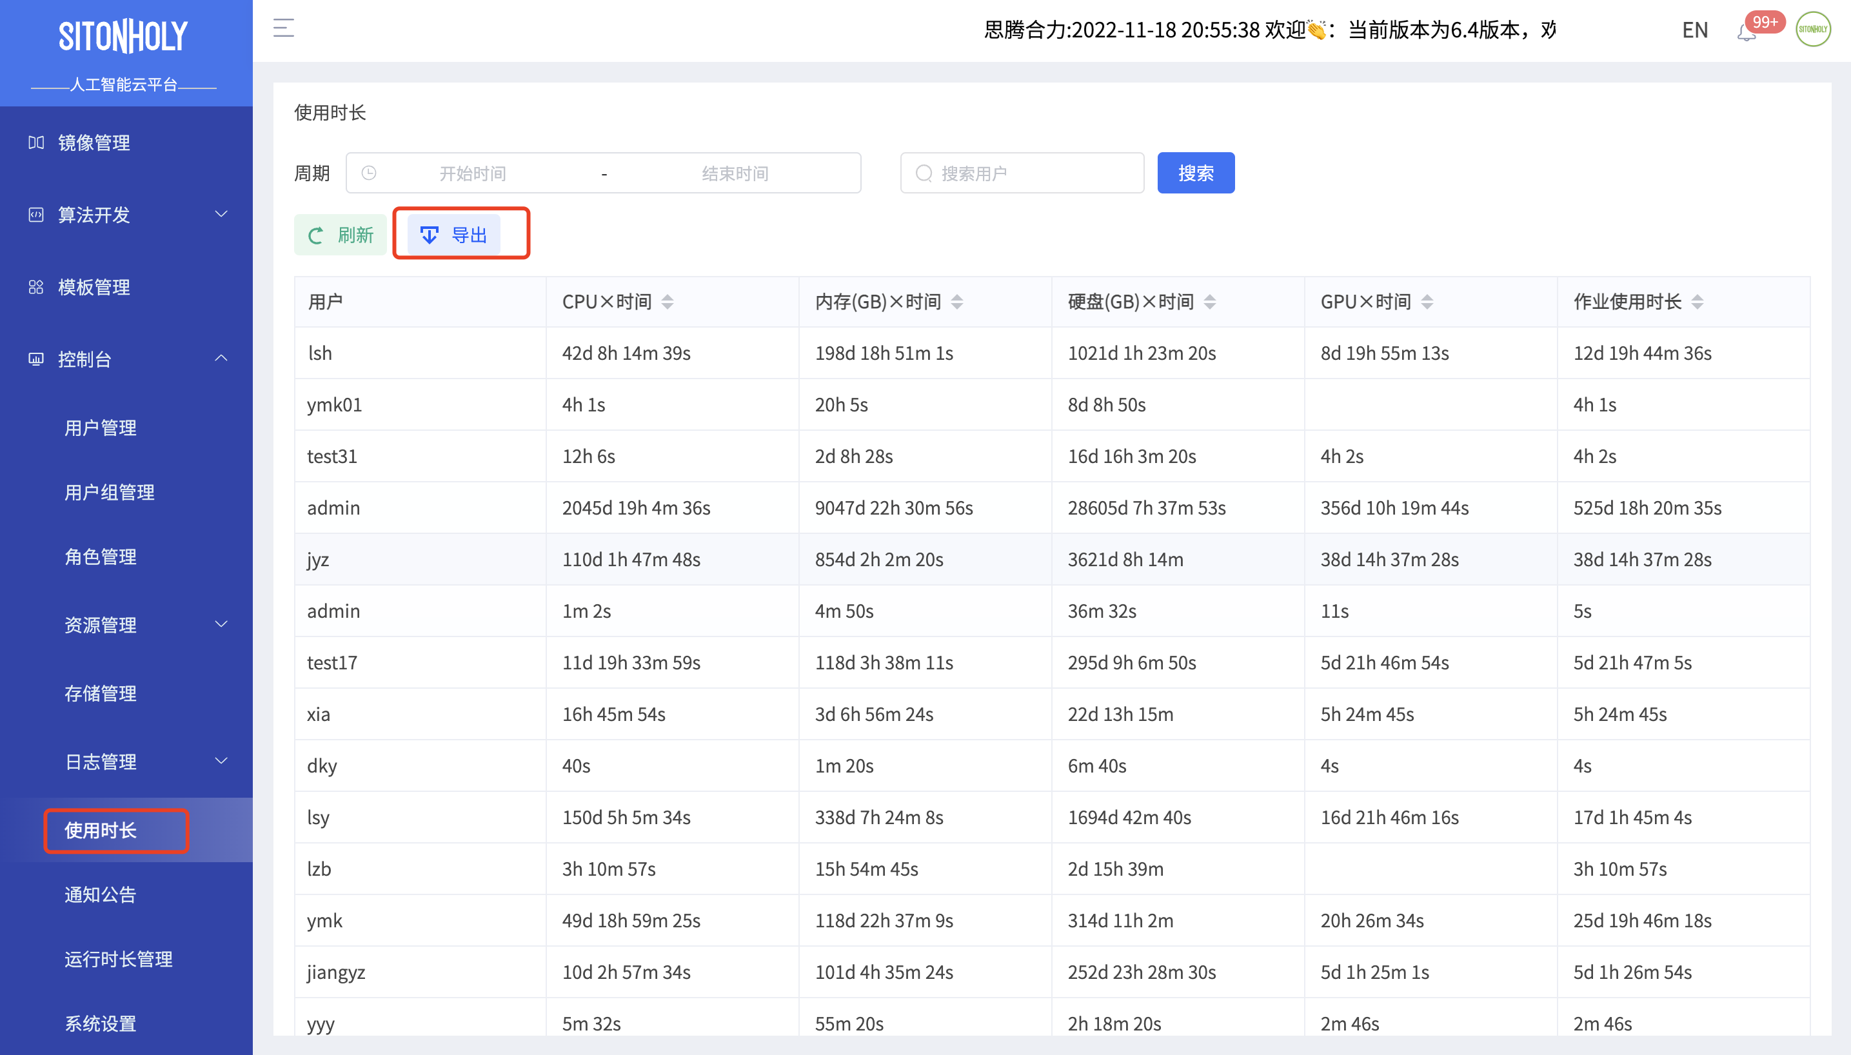The height and width of the screenshot is (1055, 1851).
Task: Focus the 搜索用户 input field
Action: point(1022,172)
